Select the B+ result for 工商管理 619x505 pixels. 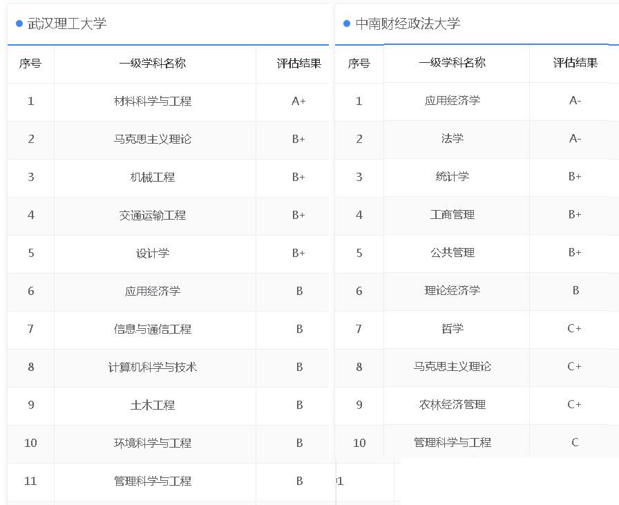click(575, 214)
